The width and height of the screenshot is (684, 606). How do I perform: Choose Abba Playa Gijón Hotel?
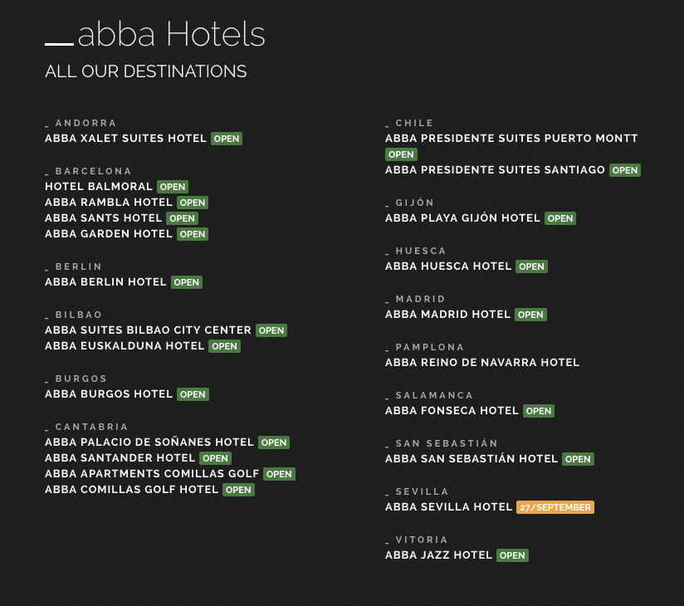(x=462, y=218)
